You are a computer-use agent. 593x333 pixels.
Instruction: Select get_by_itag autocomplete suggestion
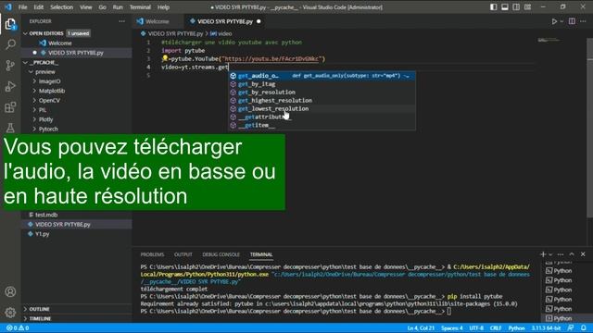coord(322,84)
